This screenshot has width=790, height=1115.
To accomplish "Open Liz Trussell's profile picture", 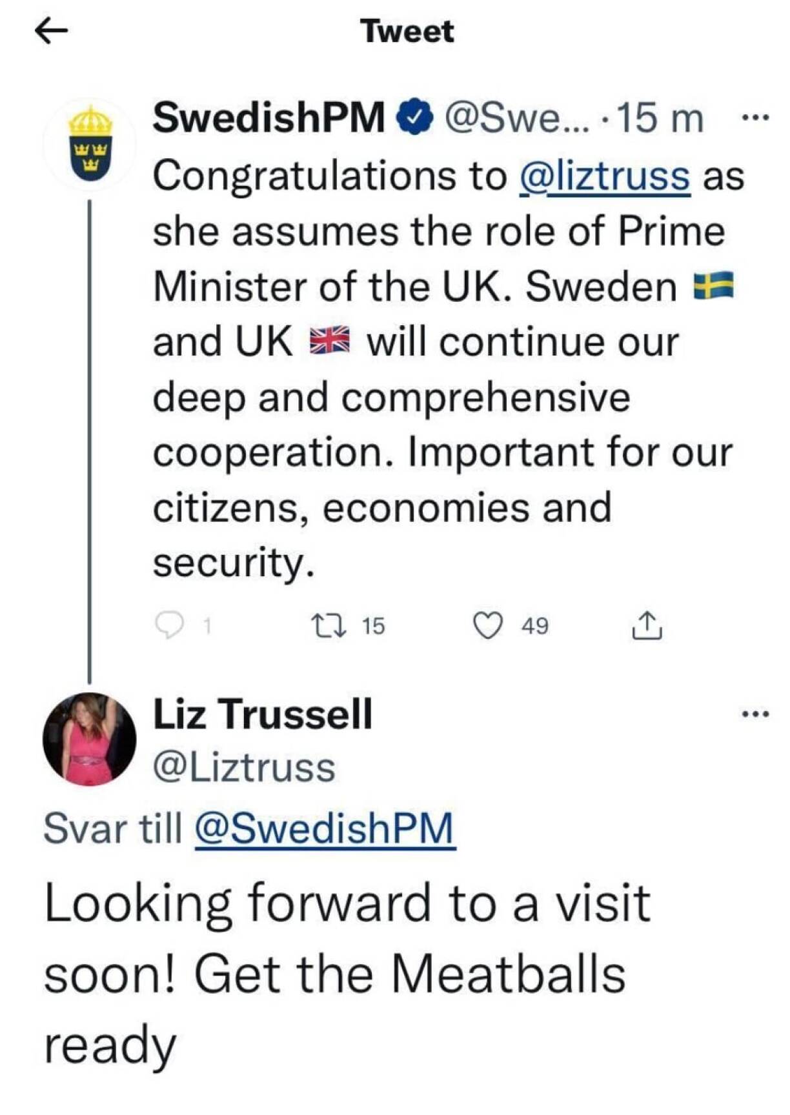I will click(90, 739).
